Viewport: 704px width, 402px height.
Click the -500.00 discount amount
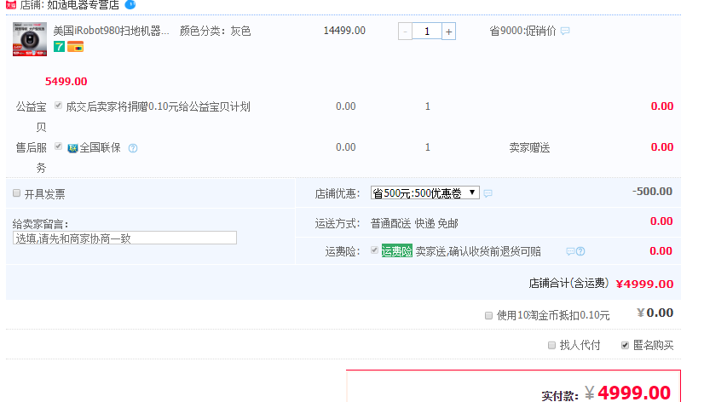point(652,192)
